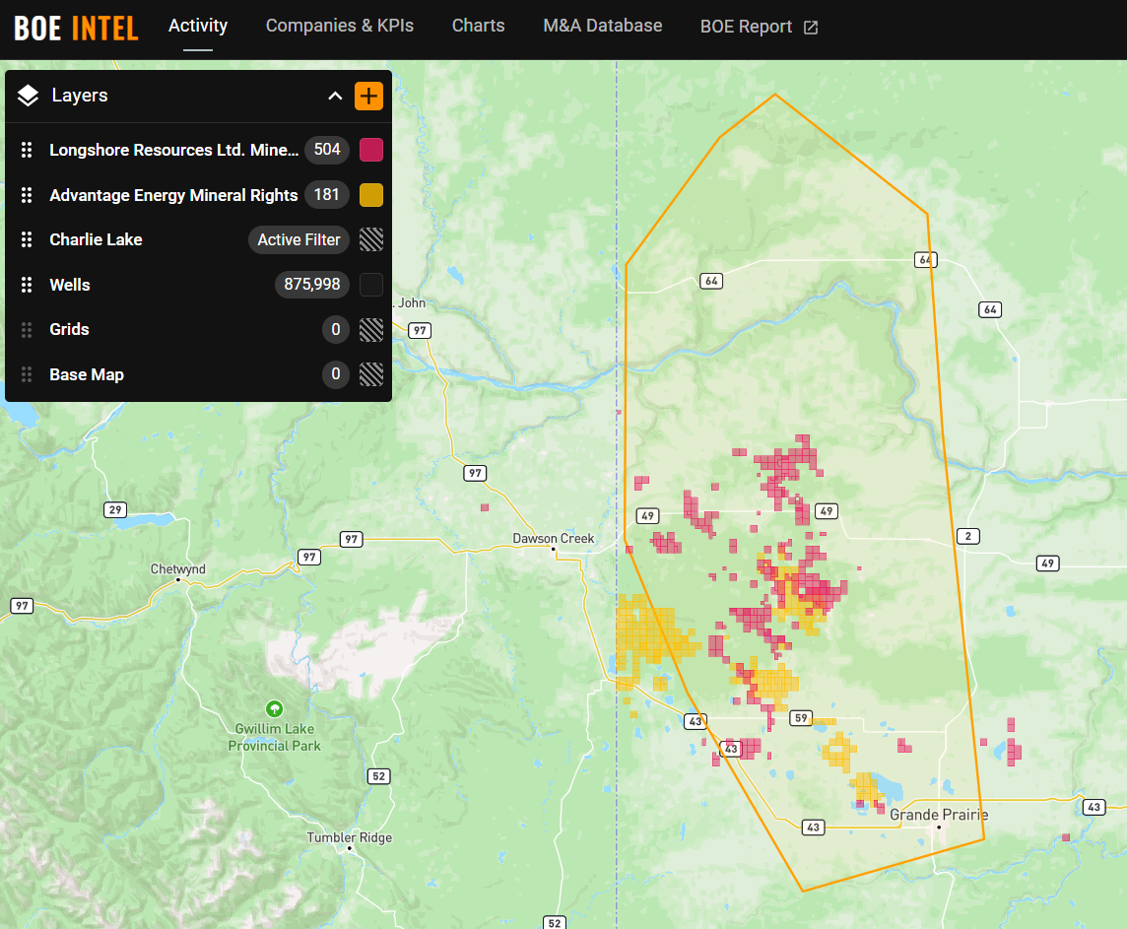Toggle the Charlie Lake hatched visibility swatch
Viewport: 1127px width, 929px height.
point(370,239)
